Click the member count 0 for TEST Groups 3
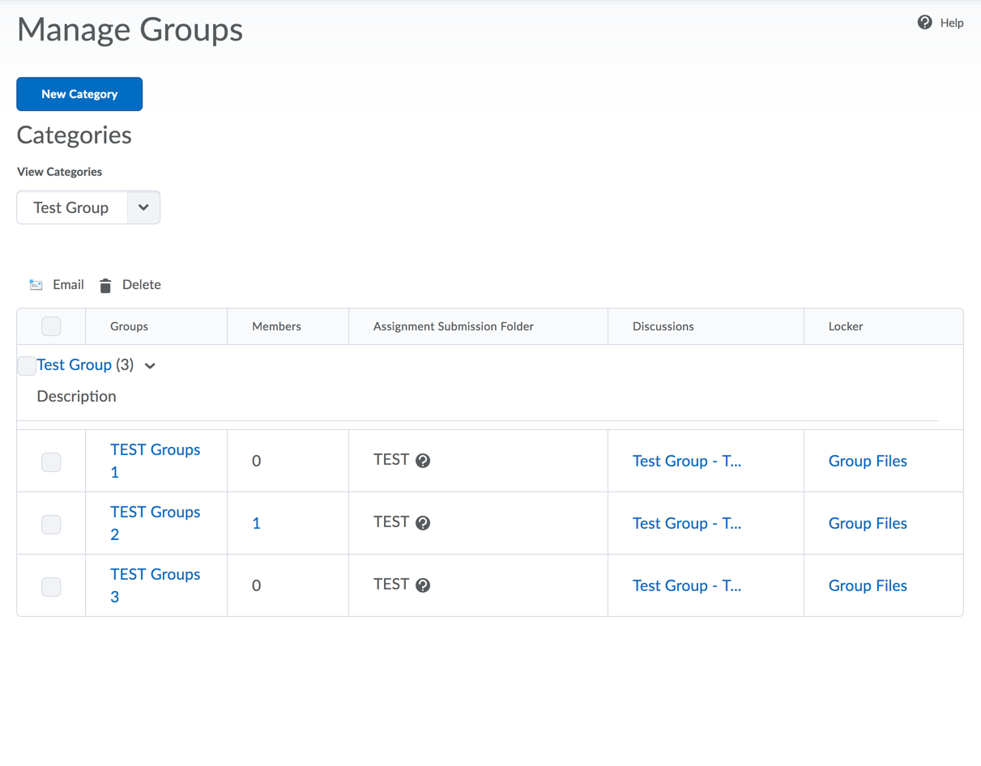This screenshot has width=981, height=766. (256, 585)
